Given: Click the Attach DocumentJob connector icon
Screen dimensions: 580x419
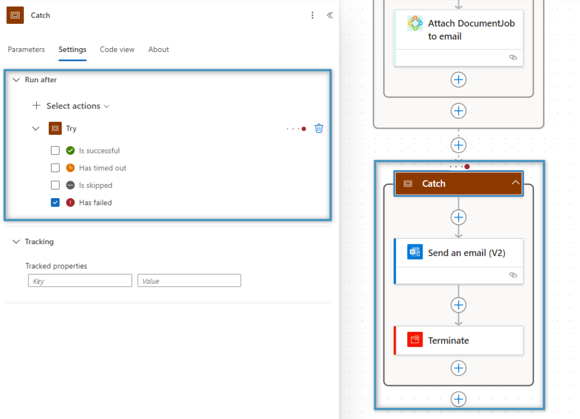Looking at the screenshot, I should [415, 23].
